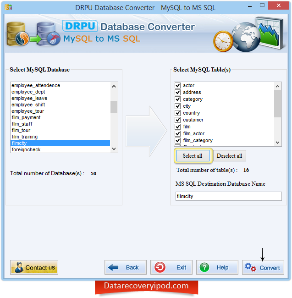Click the chart graphic in banner
Image resolution: width=292 pixels, height=298 pixels.
270,33
